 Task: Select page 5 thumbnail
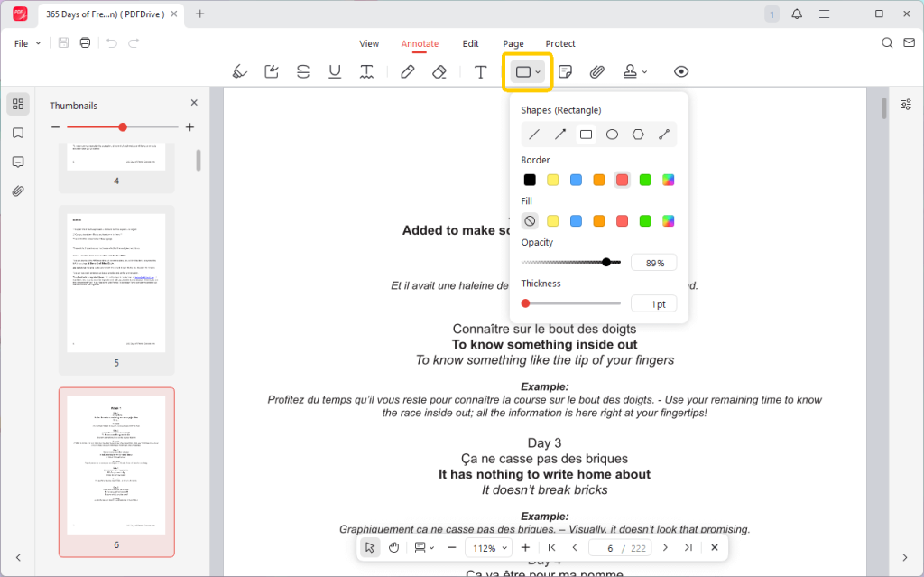click(x=116, y=283)
